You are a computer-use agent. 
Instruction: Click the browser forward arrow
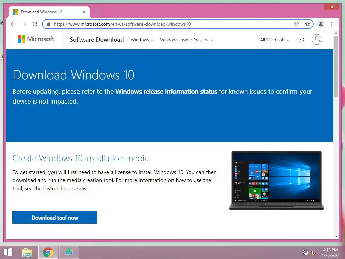point(24,24)
